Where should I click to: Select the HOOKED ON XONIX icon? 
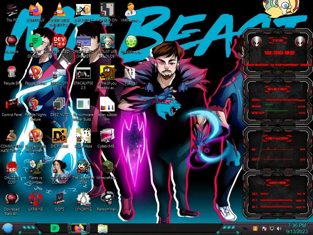[x=107, y=9]
